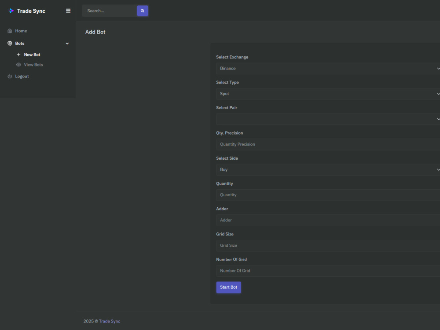The image size is (440, 330).
Task: Click the Select Type label
Action: 227,82
